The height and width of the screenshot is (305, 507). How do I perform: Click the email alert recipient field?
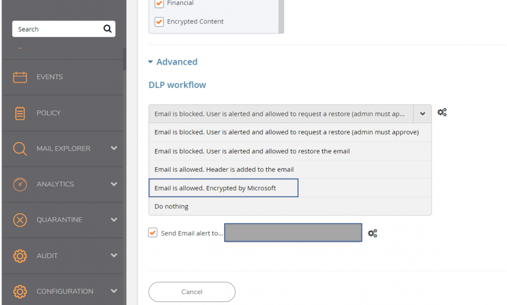tap(293, 233)
